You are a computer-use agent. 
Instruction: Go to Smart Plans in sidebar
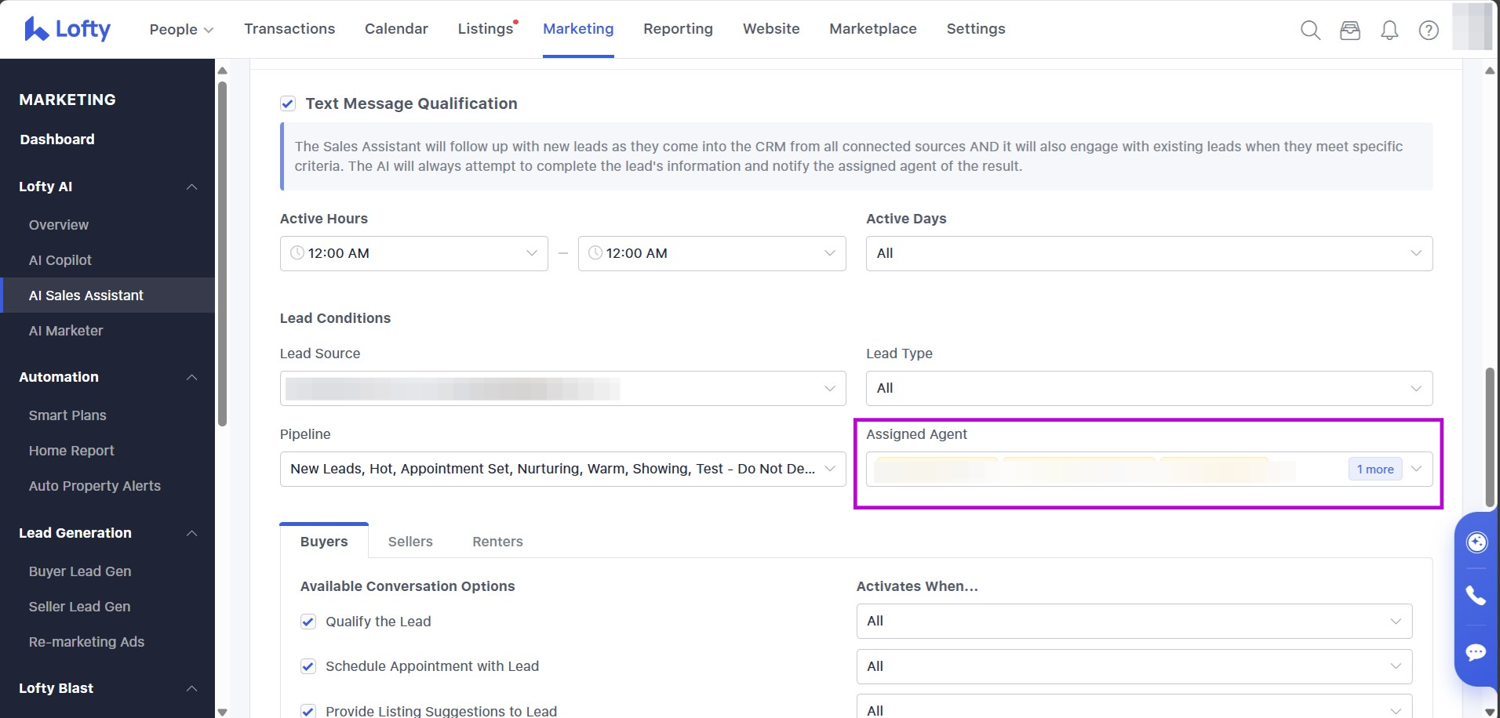pos(67,415)
